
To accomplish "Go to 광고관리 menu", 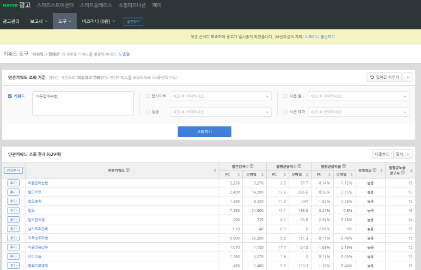I will point(11,21).
